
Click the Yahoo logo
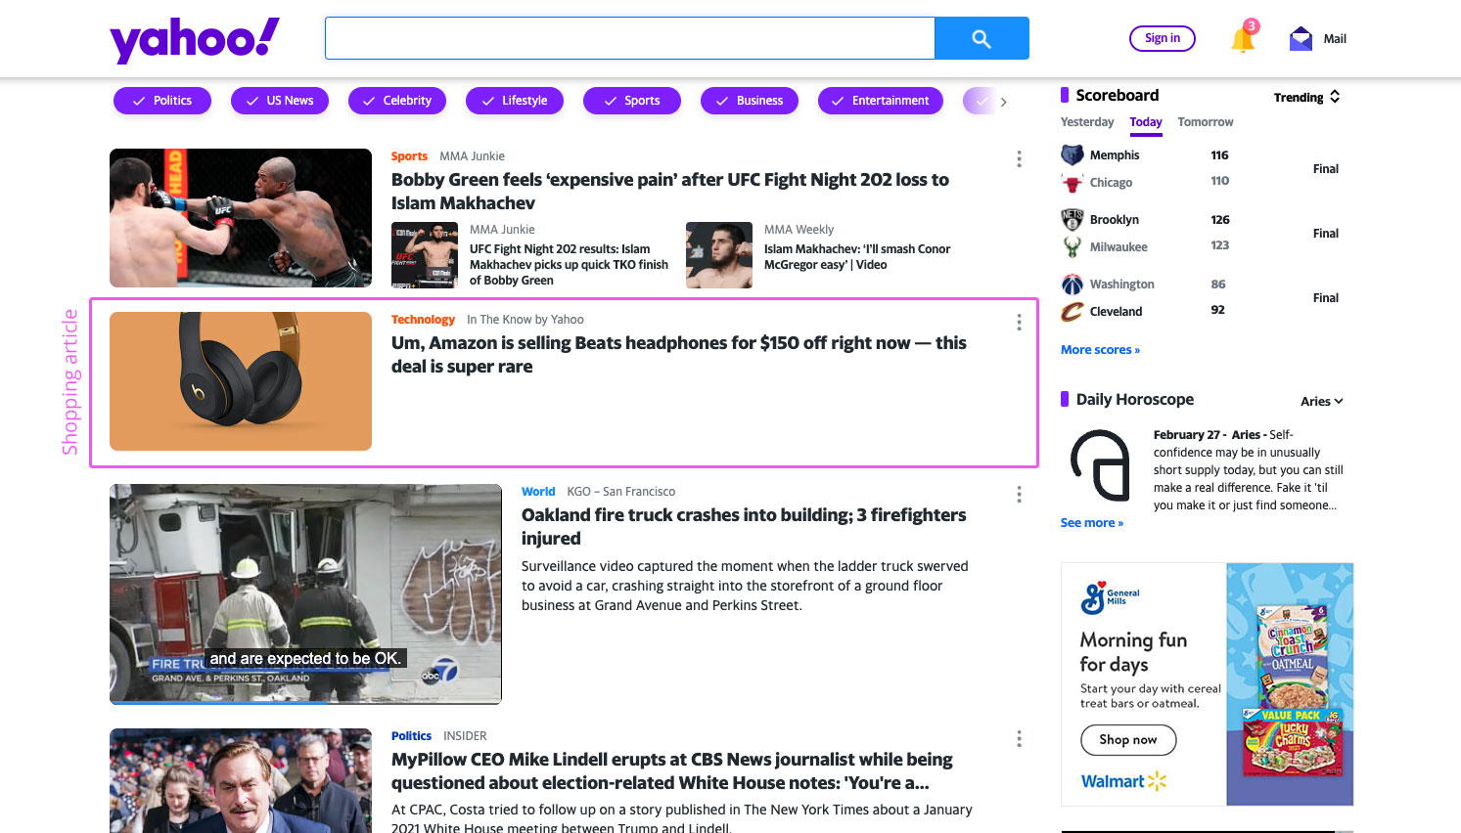tap(195, 40)
